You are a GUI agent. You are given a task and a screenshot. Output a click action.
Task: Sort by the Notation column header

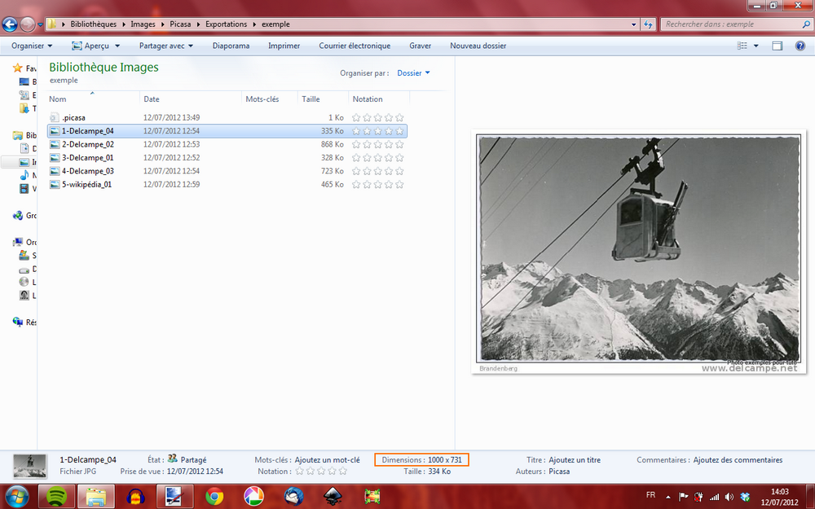click(x=379, y=99)
